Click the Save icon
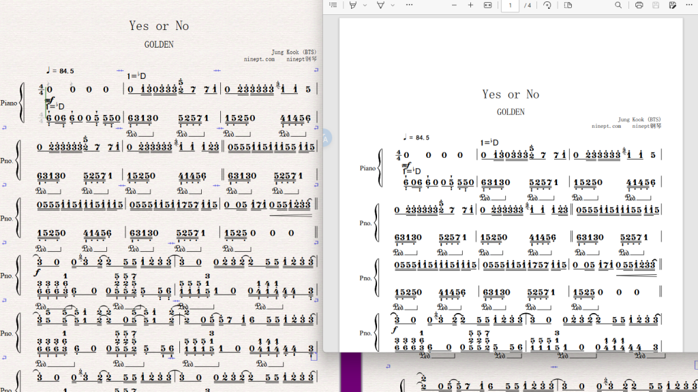Screen dimensions: 698x392 (656, 5)
